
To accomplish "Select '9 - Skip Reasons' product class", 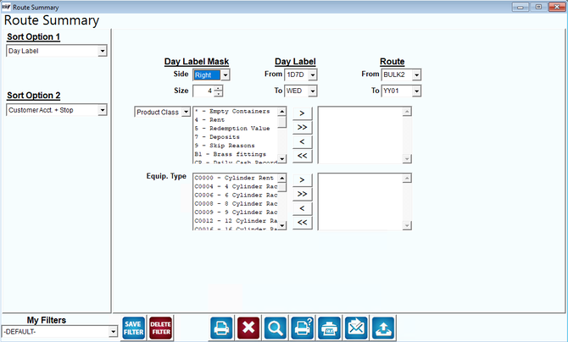I will 236,146.
